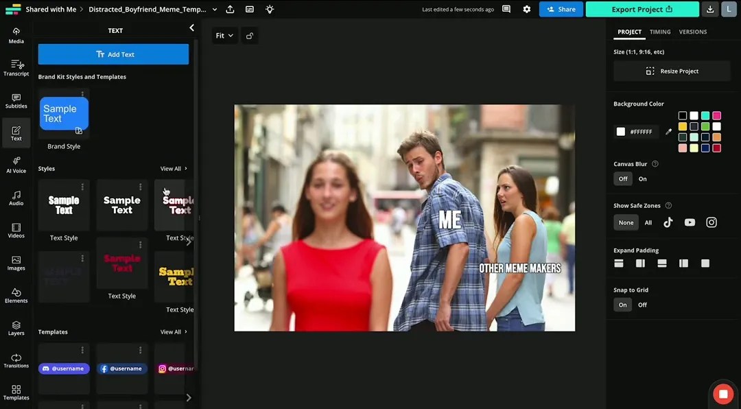The image size is (741, 409).
Task: Open the project name dropdown arrow
Action: coord(215,10)
